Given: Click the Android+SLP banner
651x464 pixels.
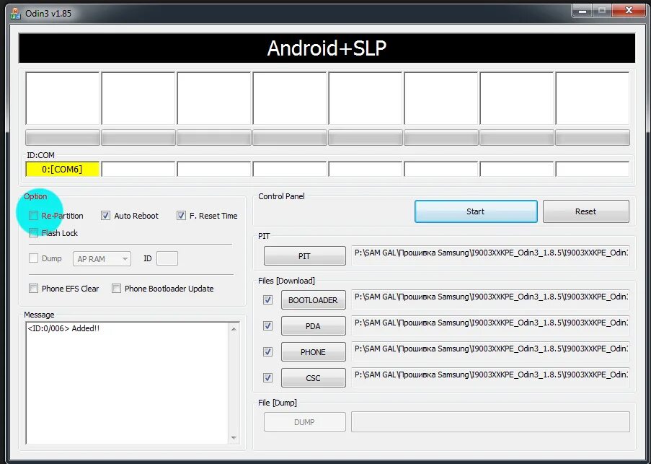Looking at the screenshot, I should click(x=327, y=48).
